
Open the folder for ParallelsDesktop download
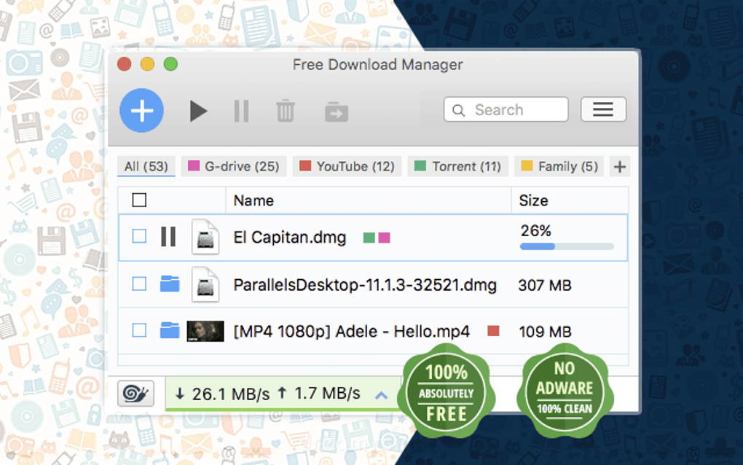[170, 284]
